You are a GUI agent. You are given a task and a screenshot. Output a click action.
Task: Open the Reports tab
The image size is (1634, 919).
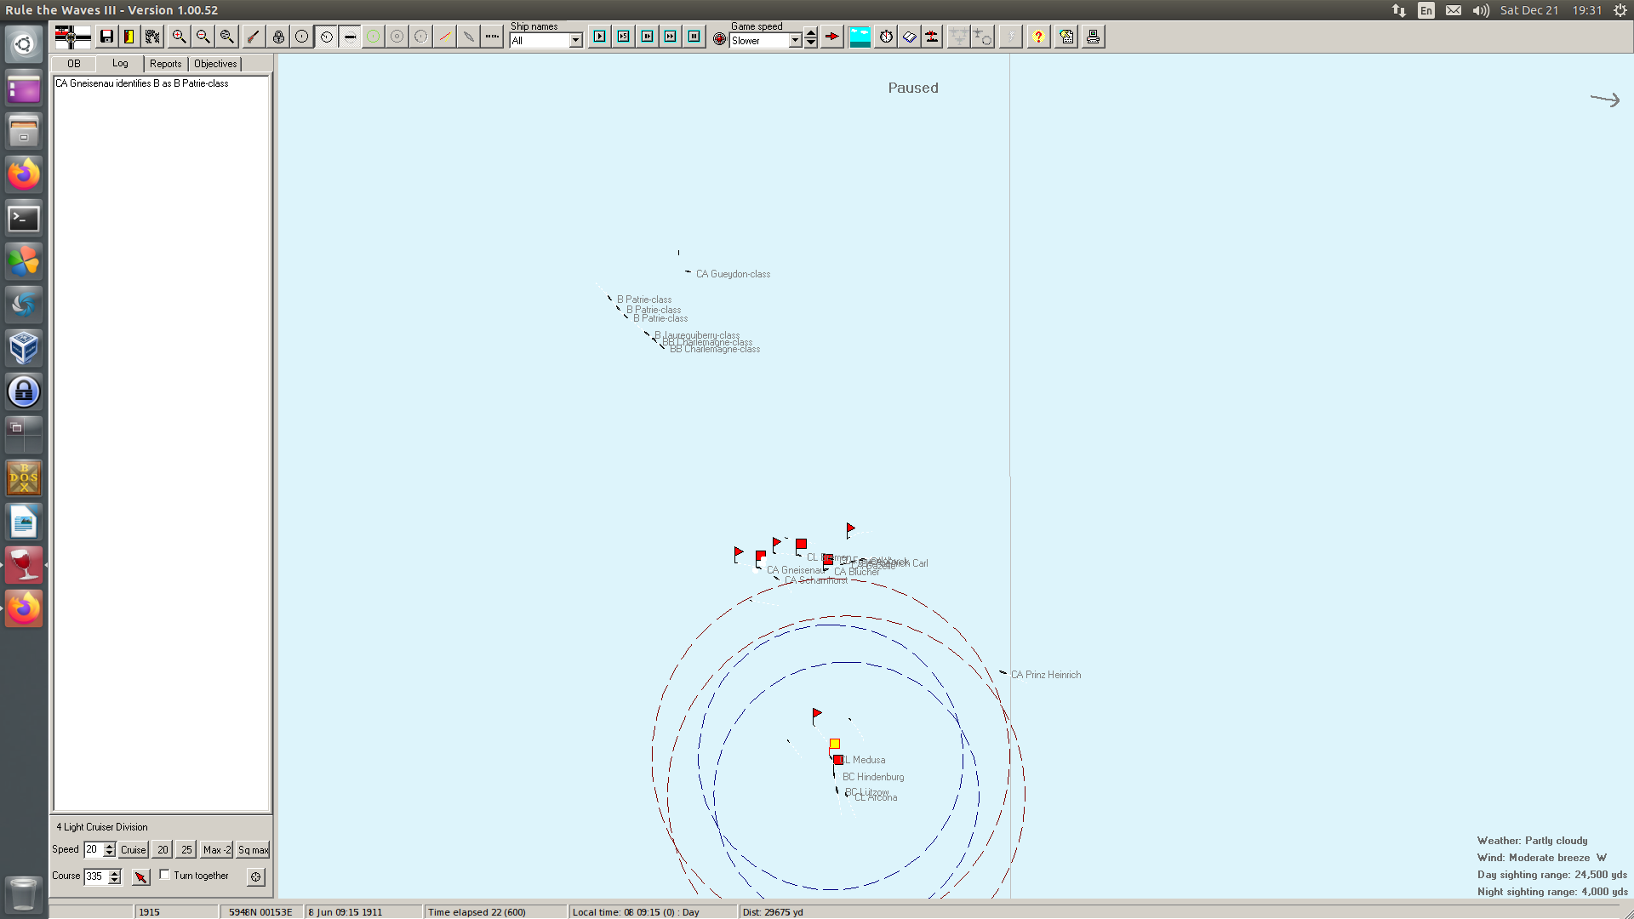pyautogui.click(x=166, y=64)
